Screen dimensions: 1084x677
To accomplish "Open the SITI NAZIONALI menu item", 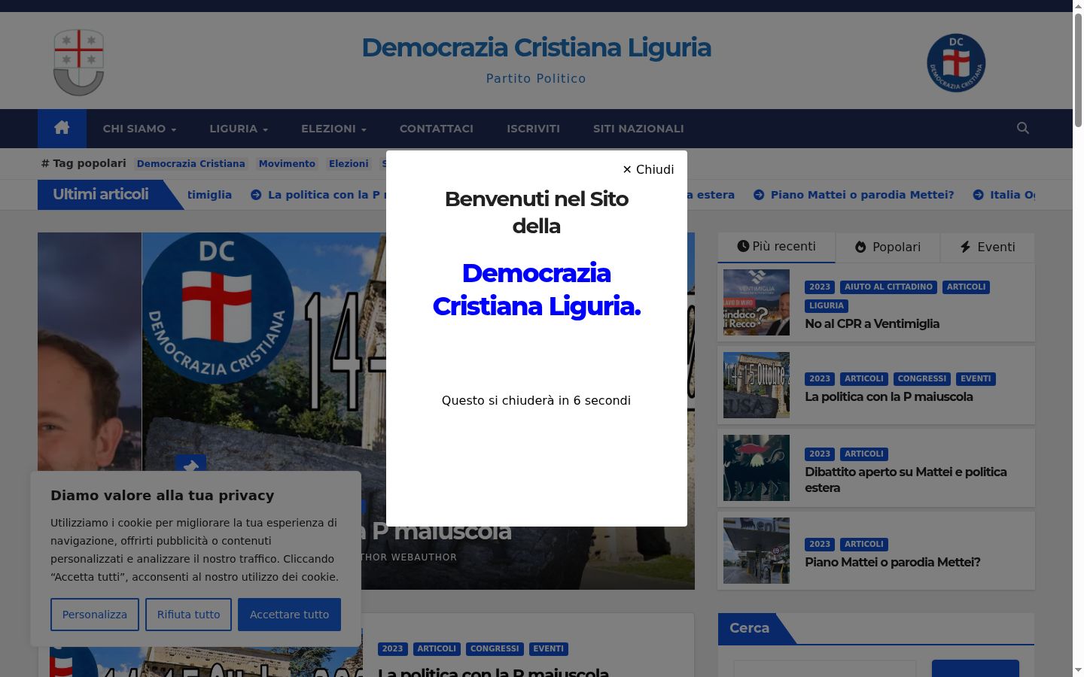I will (638, 129).
